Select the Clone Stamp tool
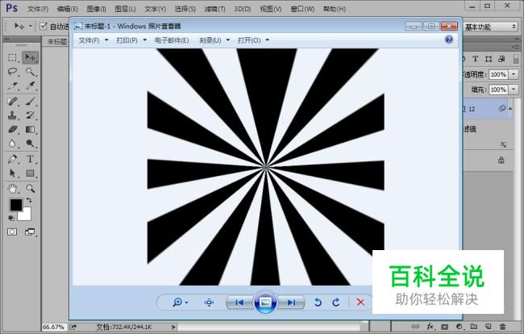This screenshot has height=334, width=524. 13,115
